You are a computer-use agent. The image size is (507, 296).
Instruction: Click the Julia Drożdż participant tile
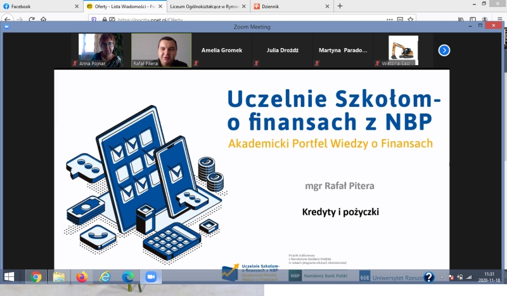(281, 51)
